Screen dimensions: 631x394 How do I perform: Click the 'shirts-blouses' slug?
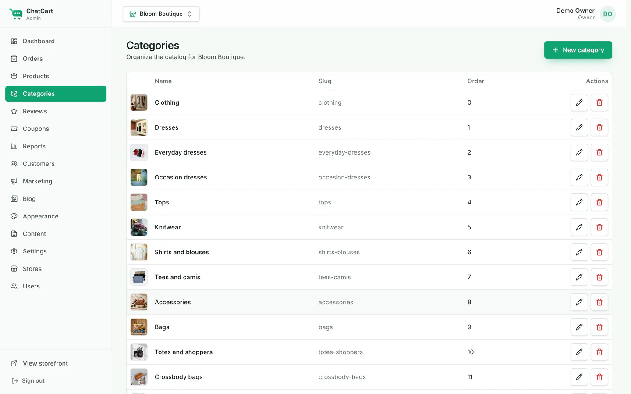point(339,252)
